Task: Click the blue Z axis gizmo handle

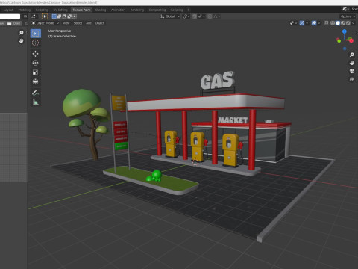Action: 345,31
